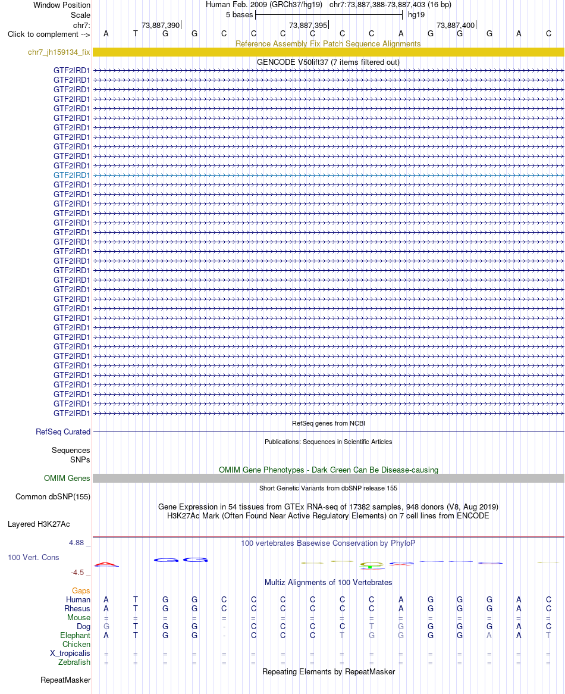Screen dimensions: 565x694
Task: Click the 'Click to complement -->' label
Action: (49, 35)
